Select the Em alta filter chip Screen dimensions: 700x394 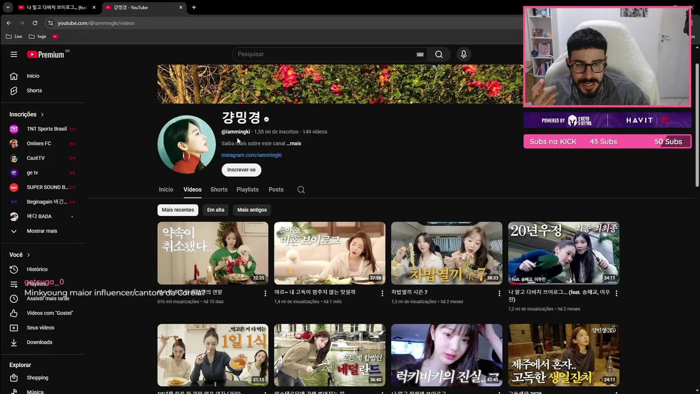(215, 210)
